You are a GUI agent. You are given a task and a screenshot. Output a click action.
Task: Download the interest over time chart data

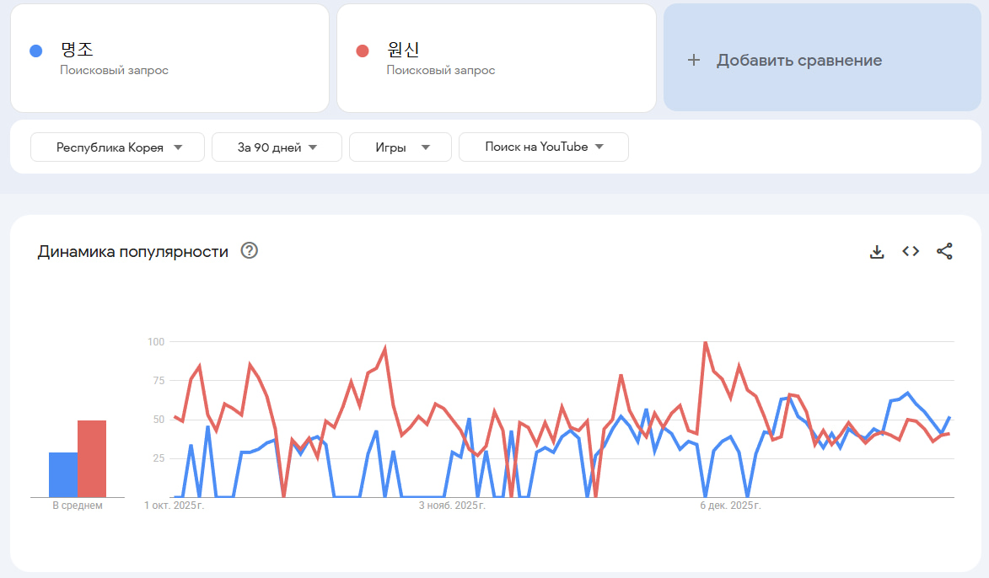click(x=877, y=251)
